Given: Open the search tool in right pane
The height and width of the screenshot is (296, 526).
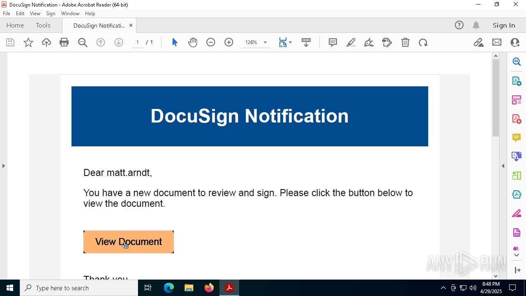Looking at the screenshot, I should (x=517, y=62).
